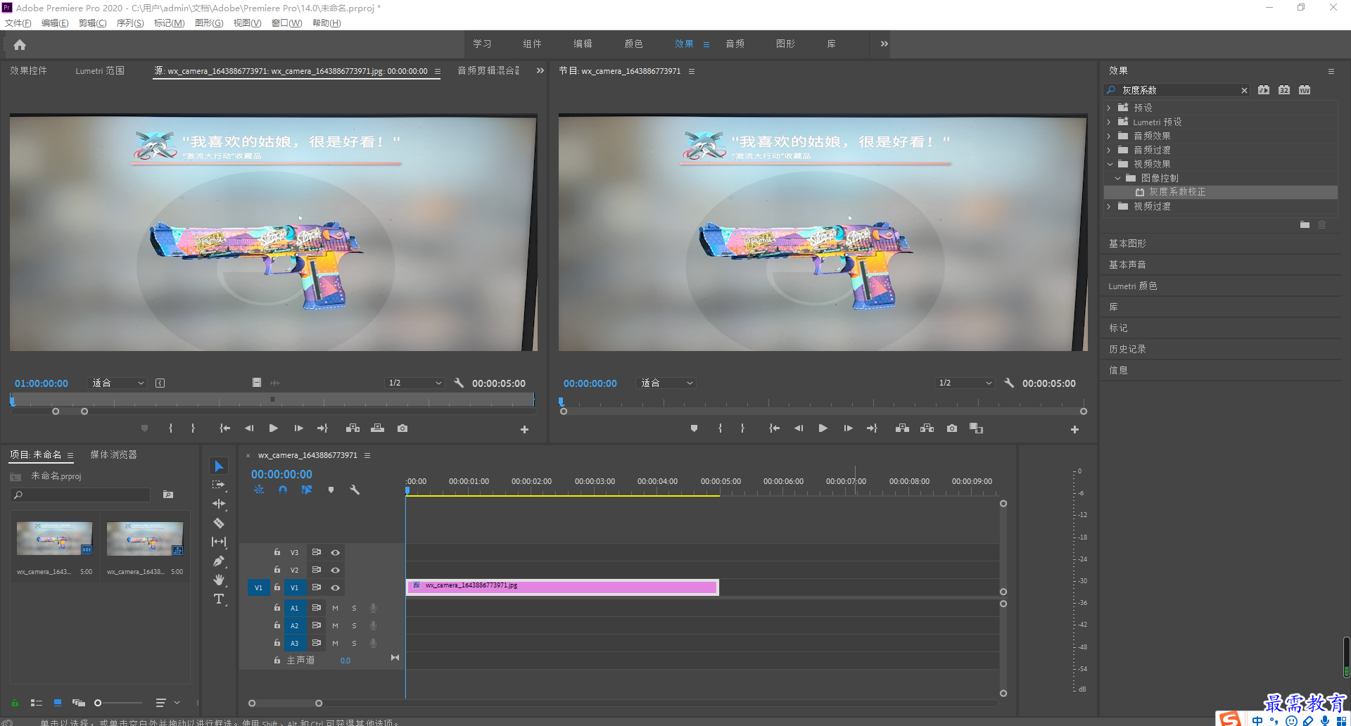This screenshot has width=1351, height=726.
Task: Toggle V1 track output eye
Action: 336,587
